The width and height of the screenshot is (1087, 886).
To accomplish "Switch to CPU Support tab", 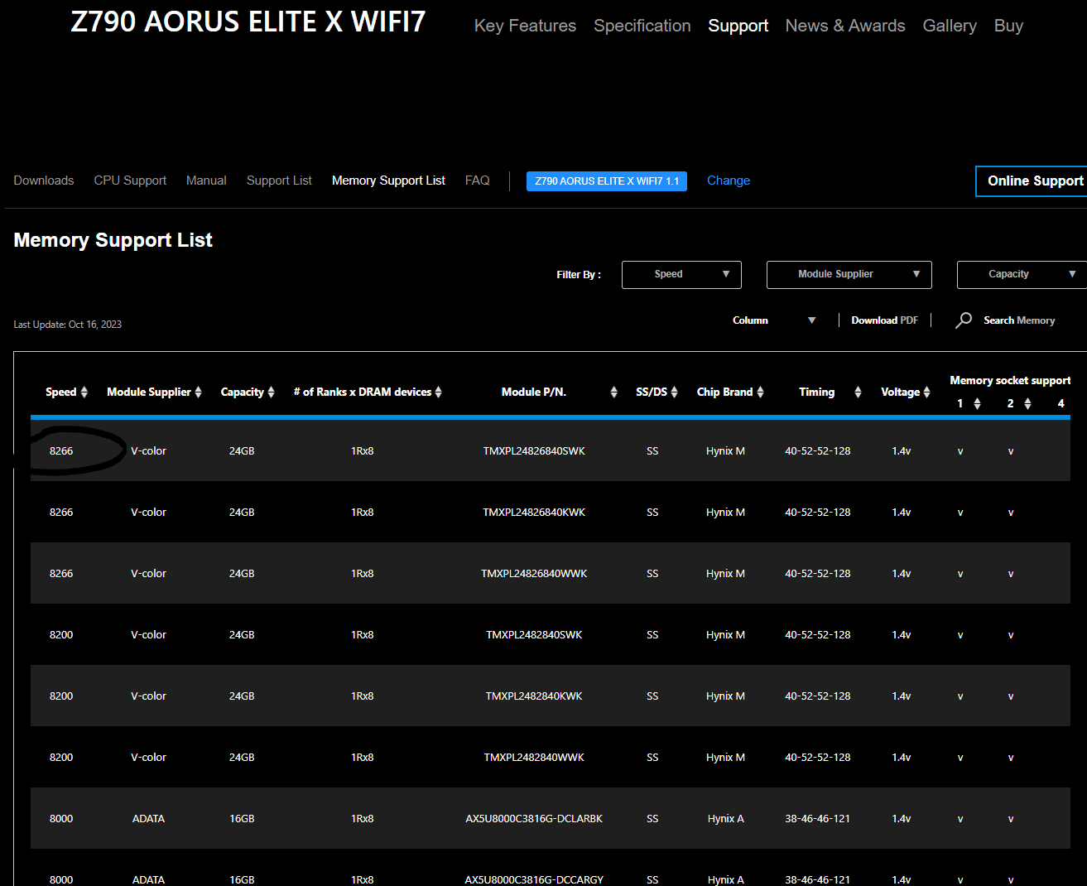I will [130, 181].
